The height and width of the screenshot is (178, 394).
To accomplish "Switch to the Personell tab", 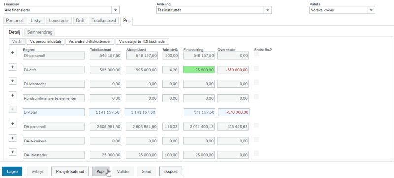I will tap(15, 21).
